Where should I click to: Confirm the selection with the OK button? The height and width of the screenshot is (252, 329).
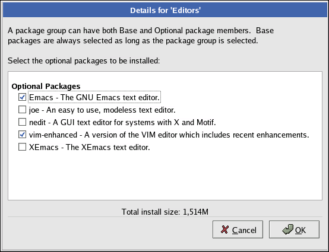point(294,229)
